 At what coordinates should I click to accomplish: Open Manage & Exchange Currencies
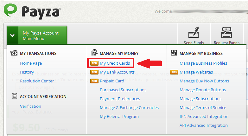click(129, 108)
